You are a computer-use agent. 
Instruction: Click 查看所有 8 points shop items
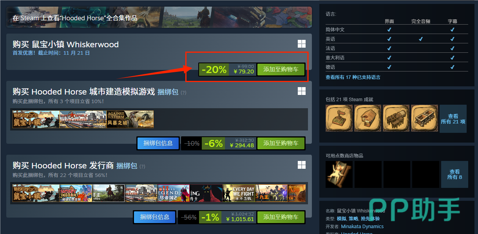pyautogui.click(x=454, y=174)
